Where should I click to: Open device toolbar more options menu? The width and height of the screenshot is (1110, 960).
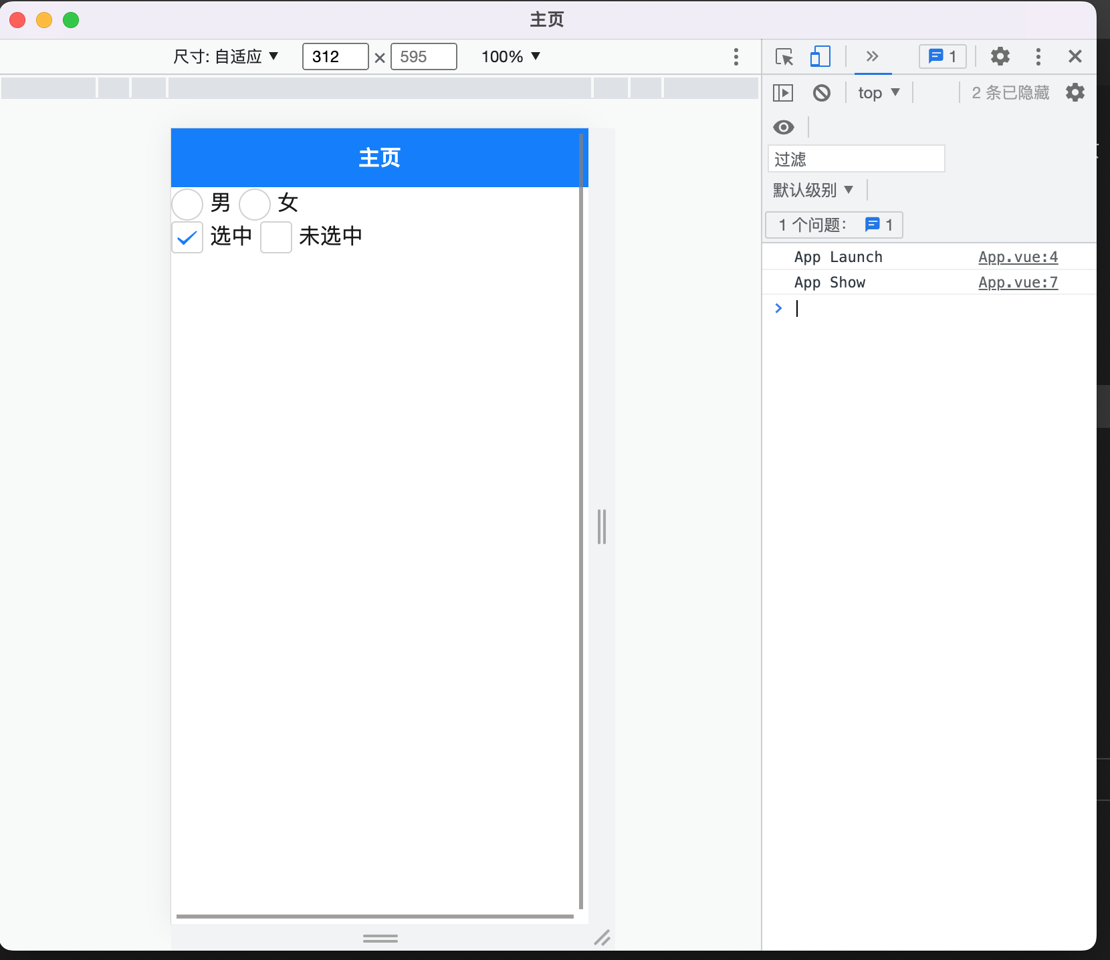[x=736, y=57]
